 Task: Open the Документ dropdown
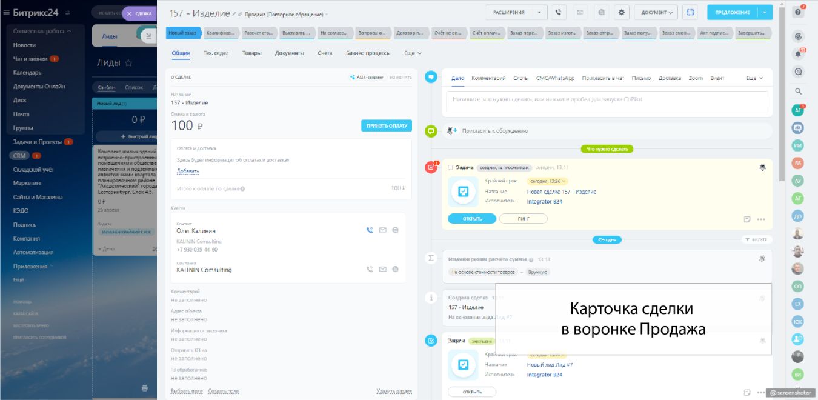click(656, 12)
